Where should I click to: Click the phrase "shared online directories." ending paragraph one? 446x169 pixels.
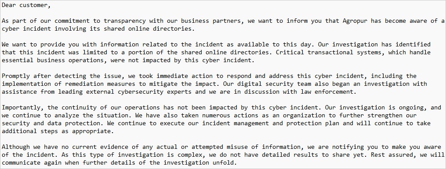click(149, 29)
